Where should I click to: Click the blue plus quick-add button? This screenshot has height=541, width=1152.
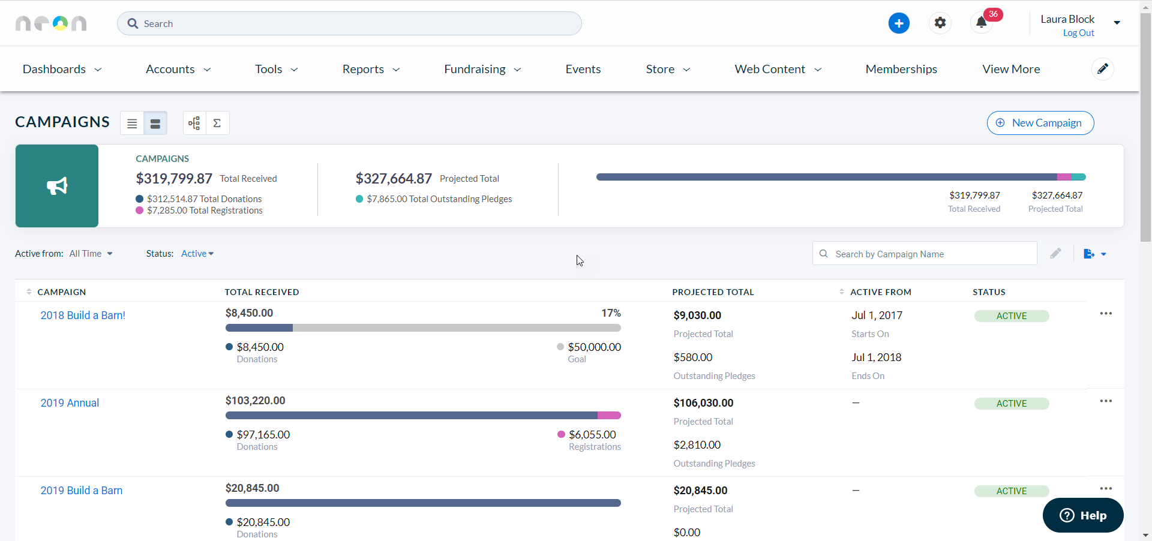[x=899, y=23]
